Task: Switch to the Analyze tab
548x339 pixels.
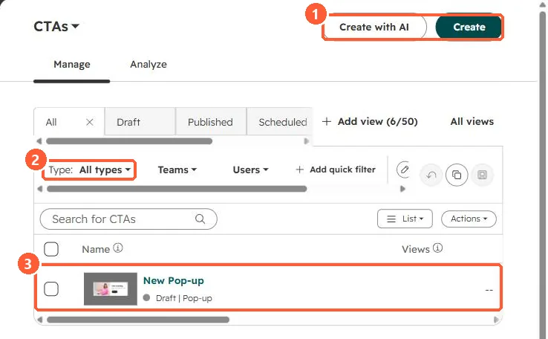Action: click(x=149, y=65)
